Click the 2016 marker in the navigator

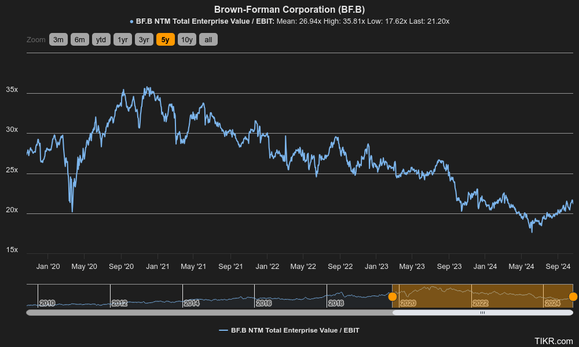263,303
